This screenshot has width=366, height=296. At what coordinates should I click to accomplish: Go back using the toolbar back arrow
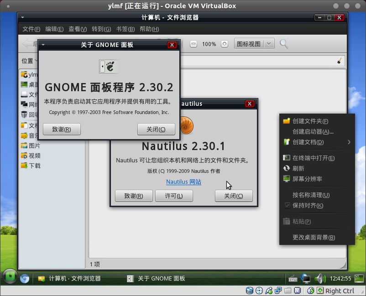pos(27,44)
